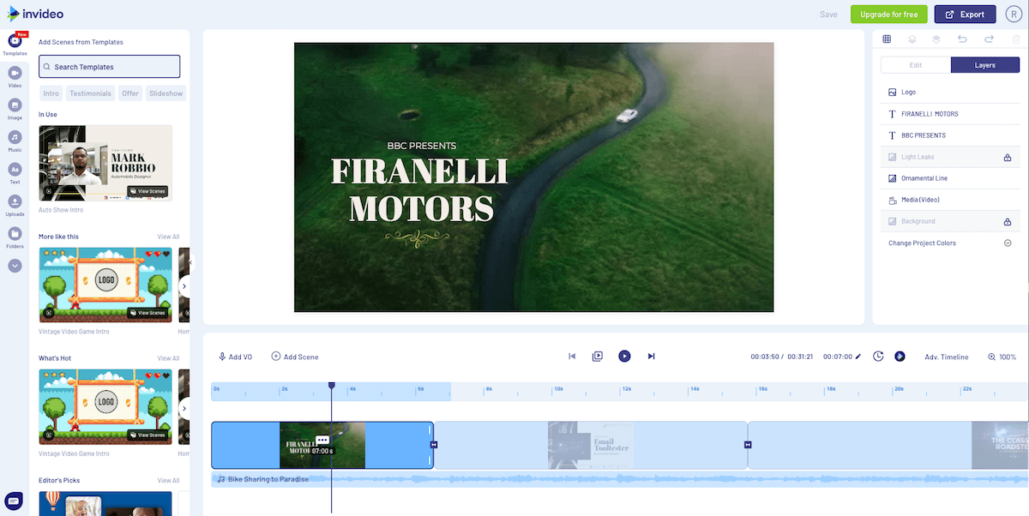This screenshot has width=1029, height=516.
Task: Unlock the Light Leaks layer
Action: (x=1008, y=158)
